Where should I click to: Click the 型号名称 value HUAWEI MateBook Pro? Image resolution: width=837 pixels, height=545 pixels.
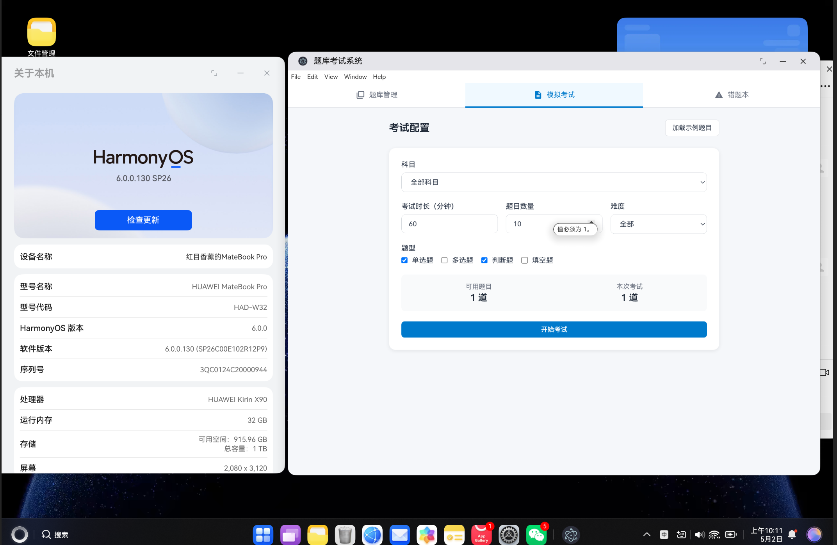coord(230,287)
